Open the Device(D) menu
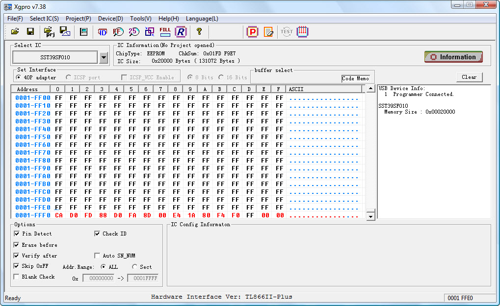This screenshot has height=306, width=500. tap(110, 19)
